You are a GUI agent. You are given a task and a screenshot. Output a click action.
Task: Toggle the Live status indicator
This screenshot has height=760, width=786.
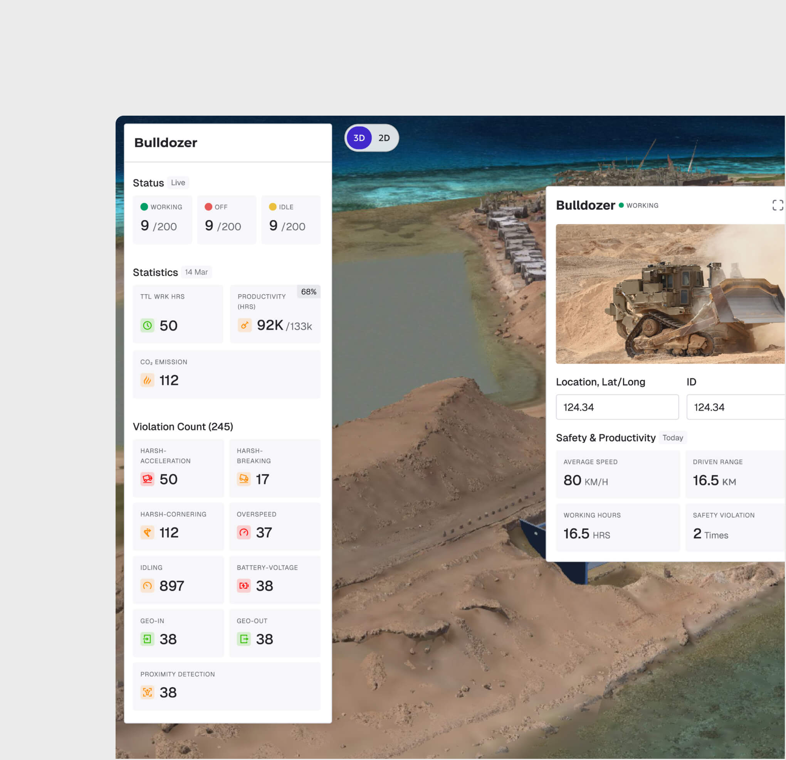178,182
